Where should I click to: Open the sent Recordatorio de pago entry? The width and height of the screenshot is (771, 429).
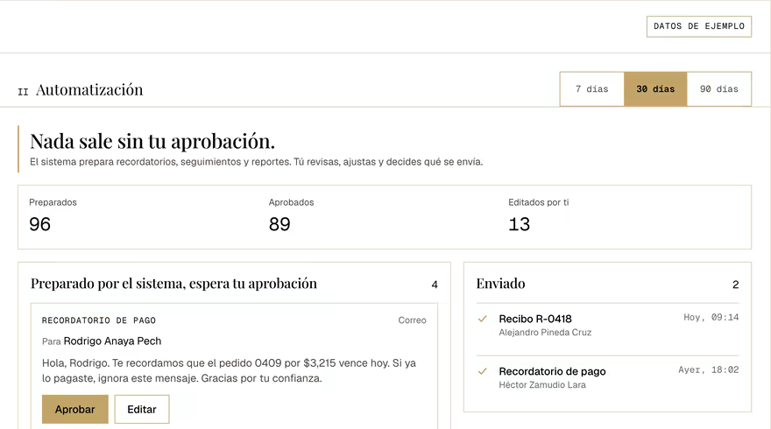coord(607,377)
